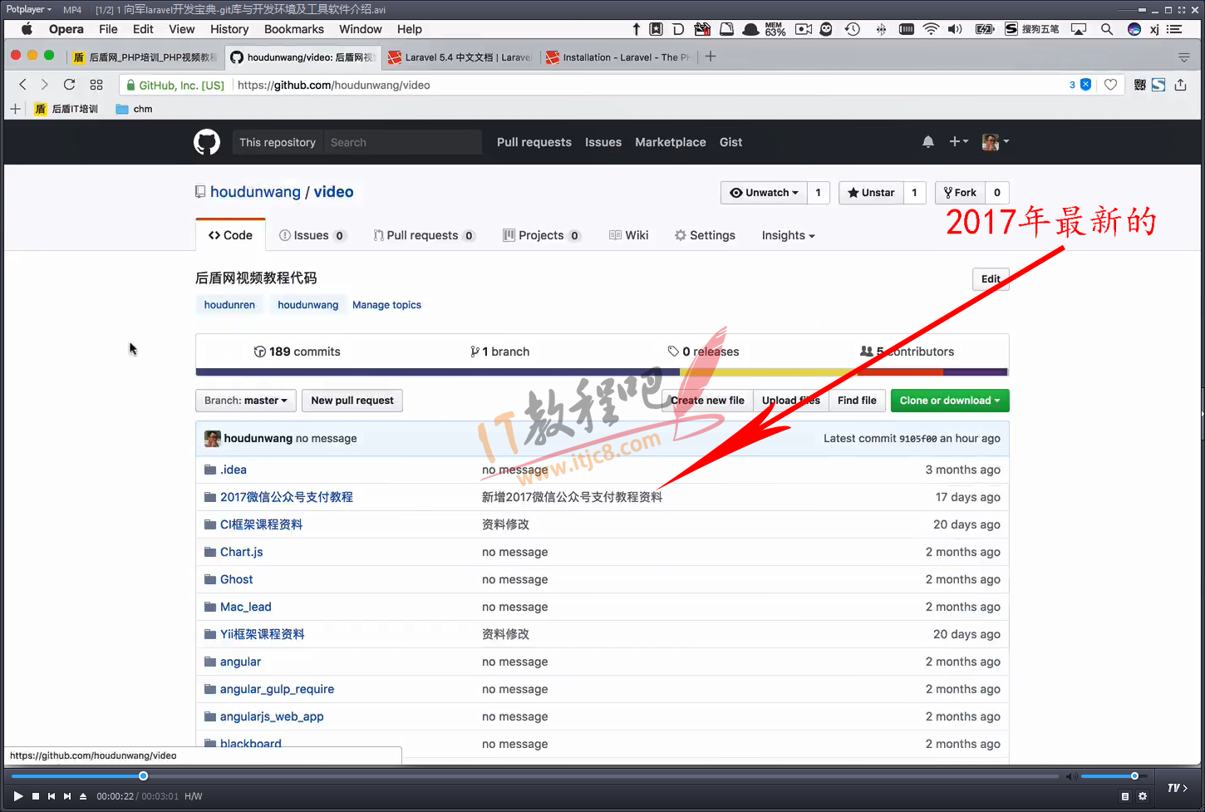Click the GitHub search input field
1205x812 pixels.
tap(402, 142)
